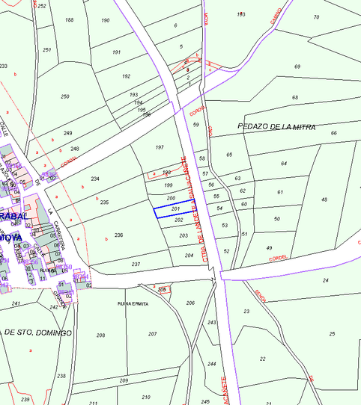Select parcel 22

coord(263,359)
